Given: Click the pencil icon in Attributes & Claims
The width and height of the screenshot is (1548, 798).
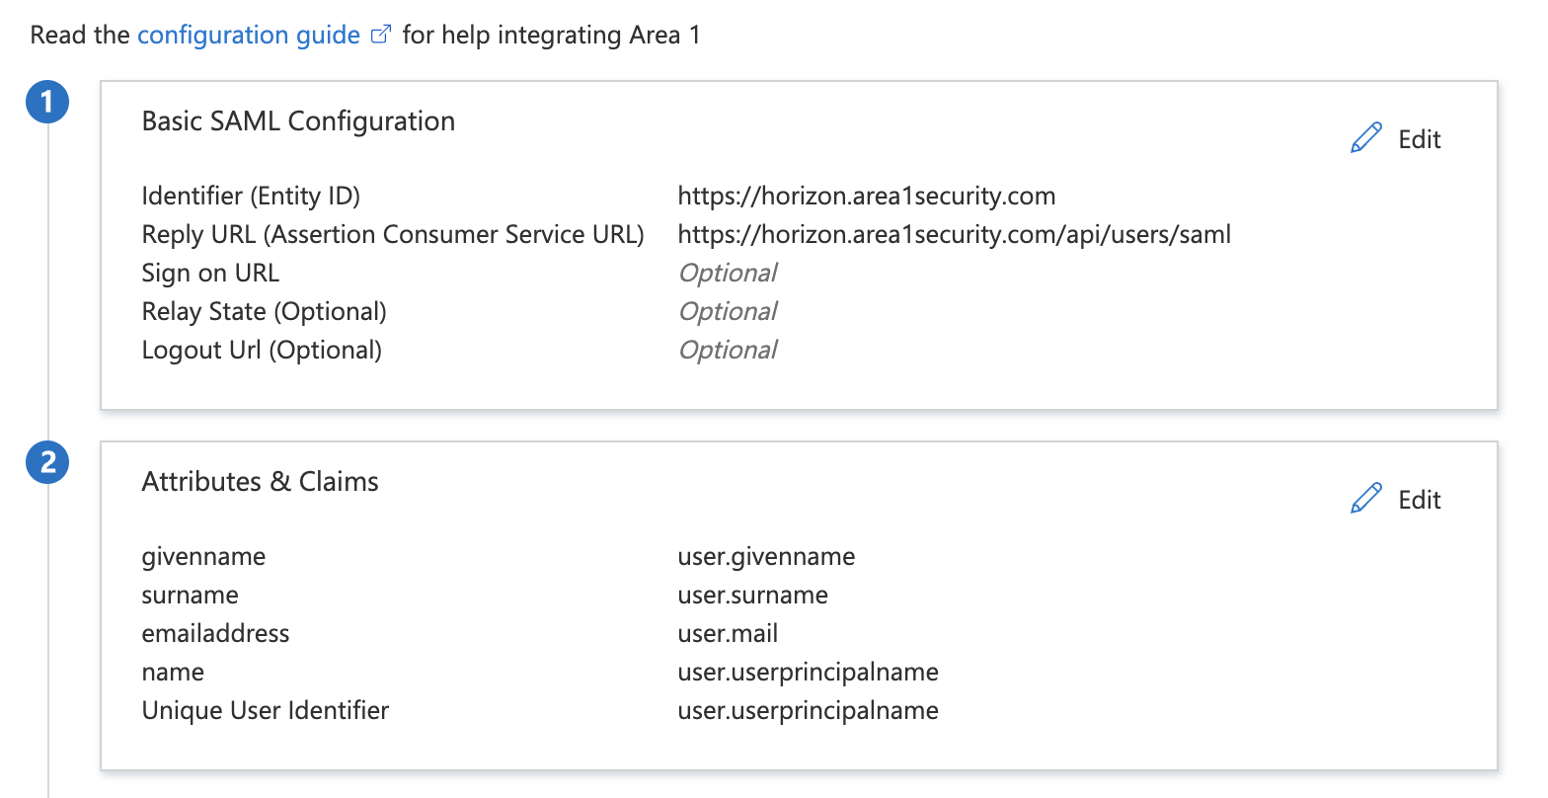Looking at the screenshot, I should [1365, 498].
